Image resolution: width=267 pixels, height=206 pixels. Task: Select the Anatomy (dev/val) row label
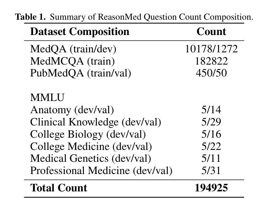[x=72, y=110]
